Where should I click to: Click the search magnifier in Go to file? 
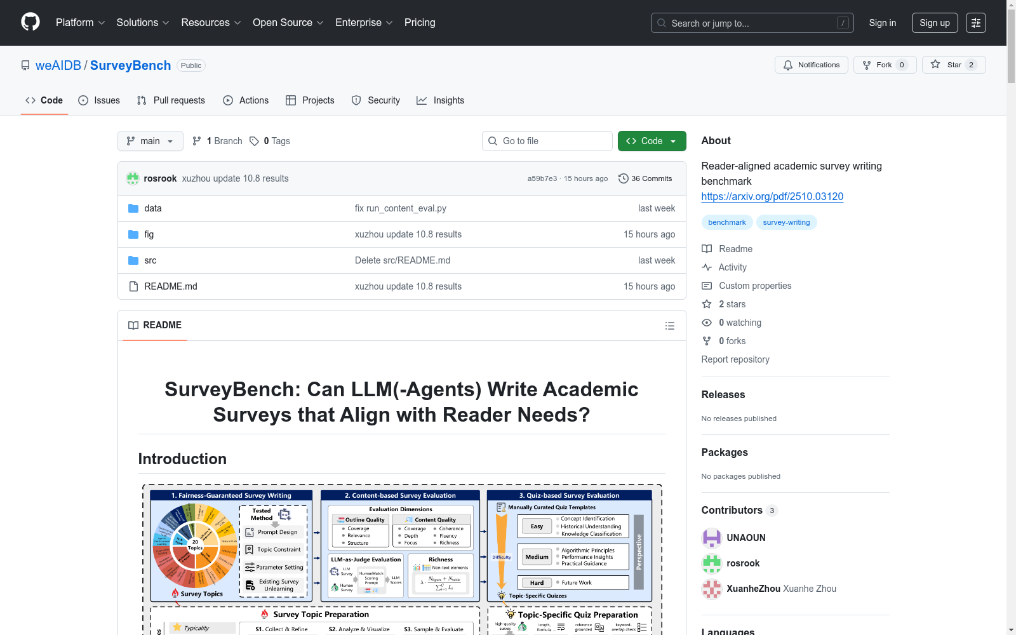(x=493, y=141)
